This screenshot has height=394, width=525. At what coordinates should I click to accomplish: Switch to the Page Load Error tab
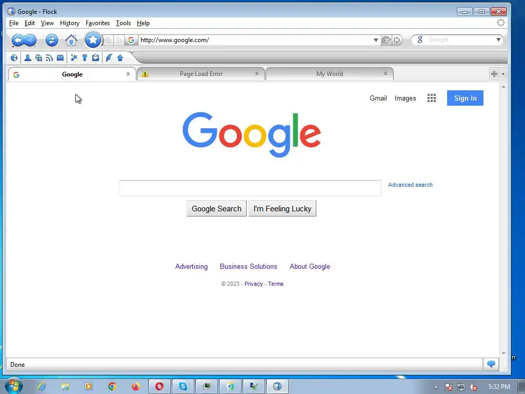[201, 74]
